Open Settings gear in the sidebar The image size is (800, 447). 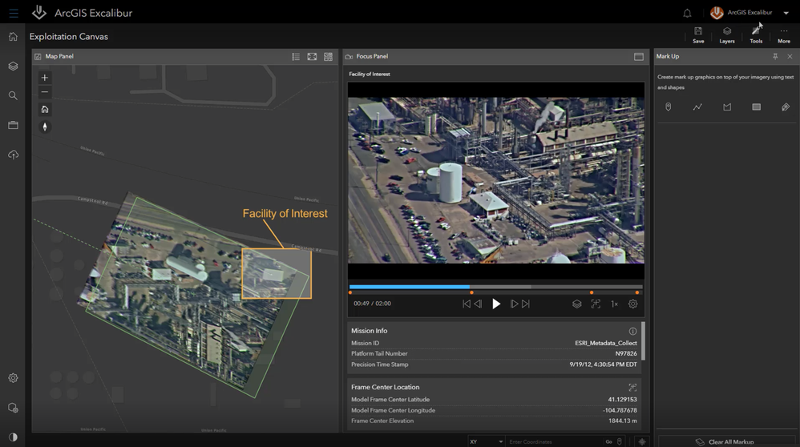tap(14, 378)
